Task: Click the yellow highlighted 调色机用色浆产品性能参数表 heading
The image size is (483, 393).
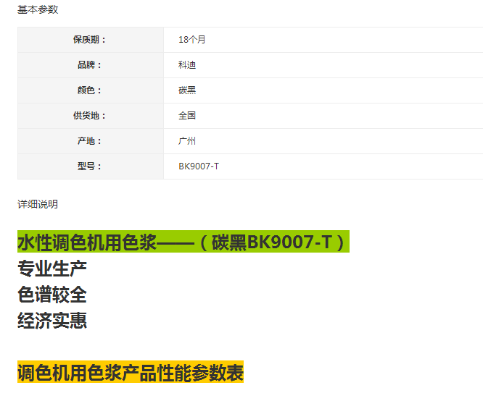Action: coord(131,373)
